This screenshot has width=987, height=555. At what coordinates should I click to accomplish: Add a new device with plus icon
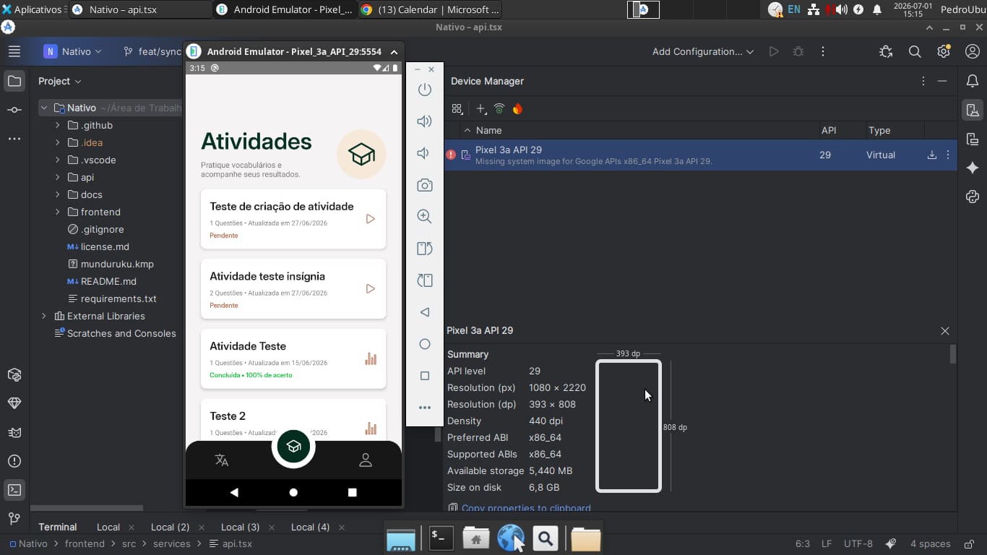coord(480,109)
